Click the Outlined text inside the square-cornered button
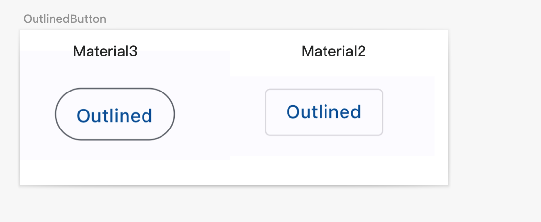Image resolution: width=541 pixels, height=222 pixels. [324, 112]
